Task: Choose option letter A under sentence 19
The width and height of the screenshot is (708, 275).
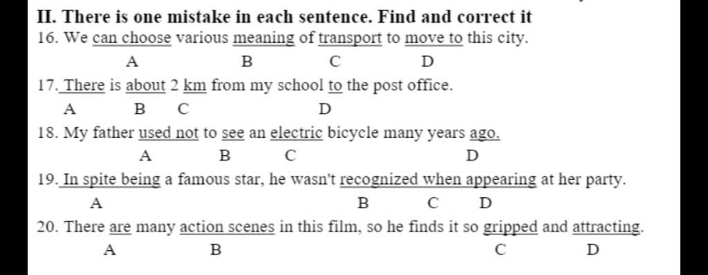Action: point(95,203)
